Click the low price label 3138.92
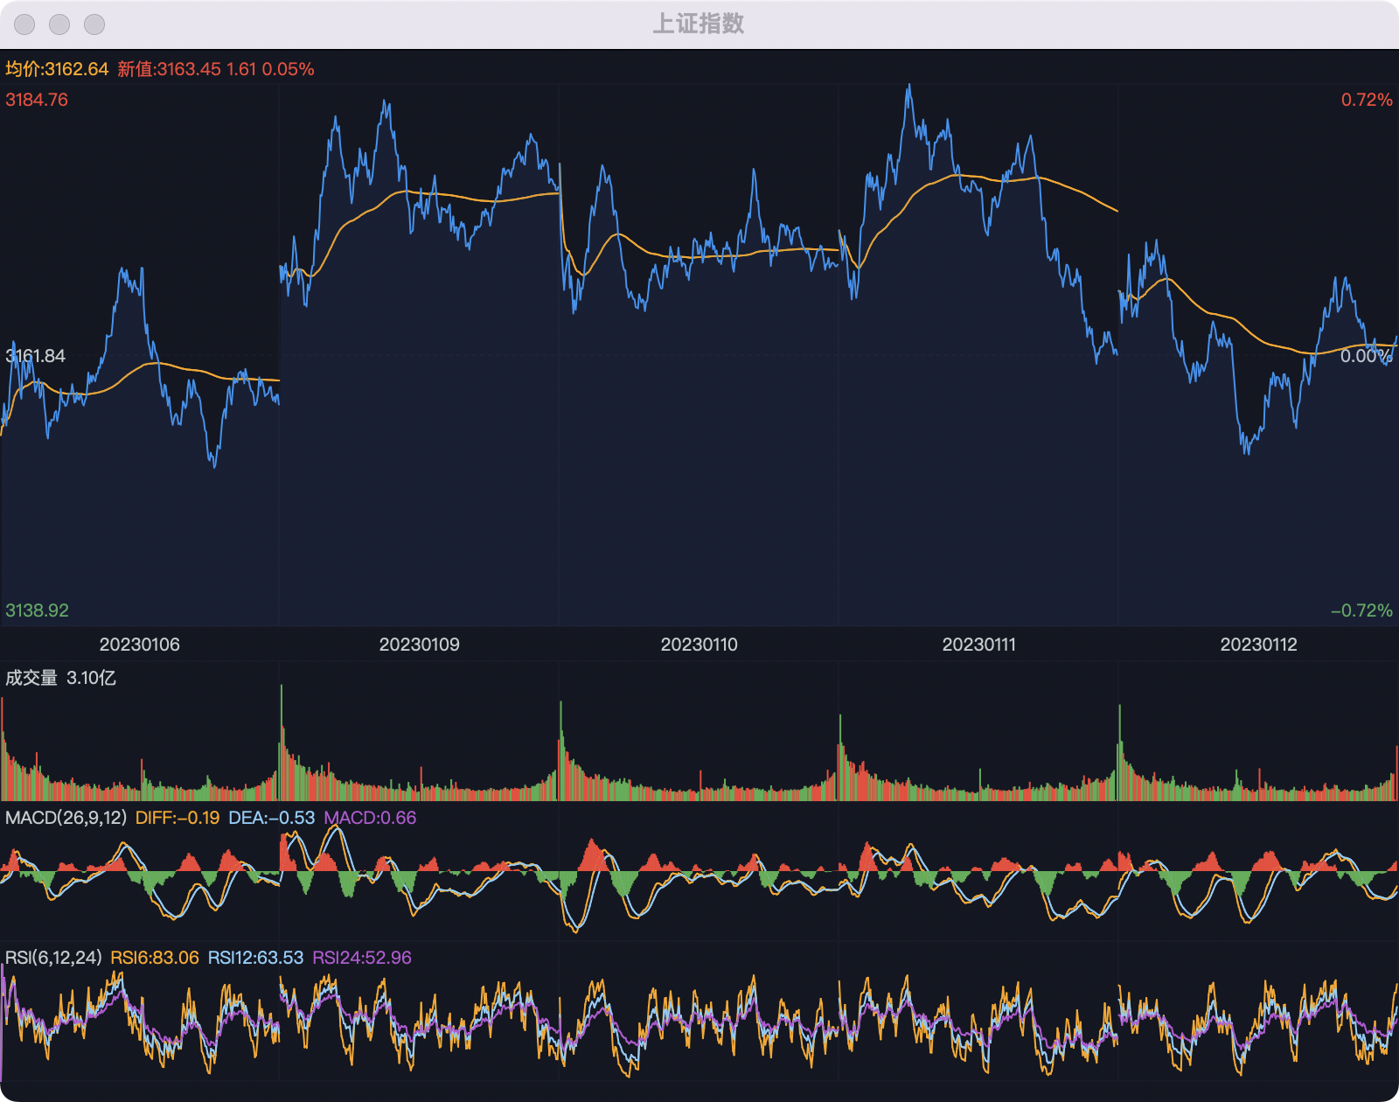 pos(37,610)
